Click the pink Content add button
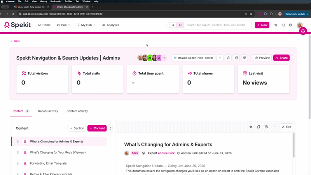This screenshot has height=175, width=311. click(x=97, y=128)
